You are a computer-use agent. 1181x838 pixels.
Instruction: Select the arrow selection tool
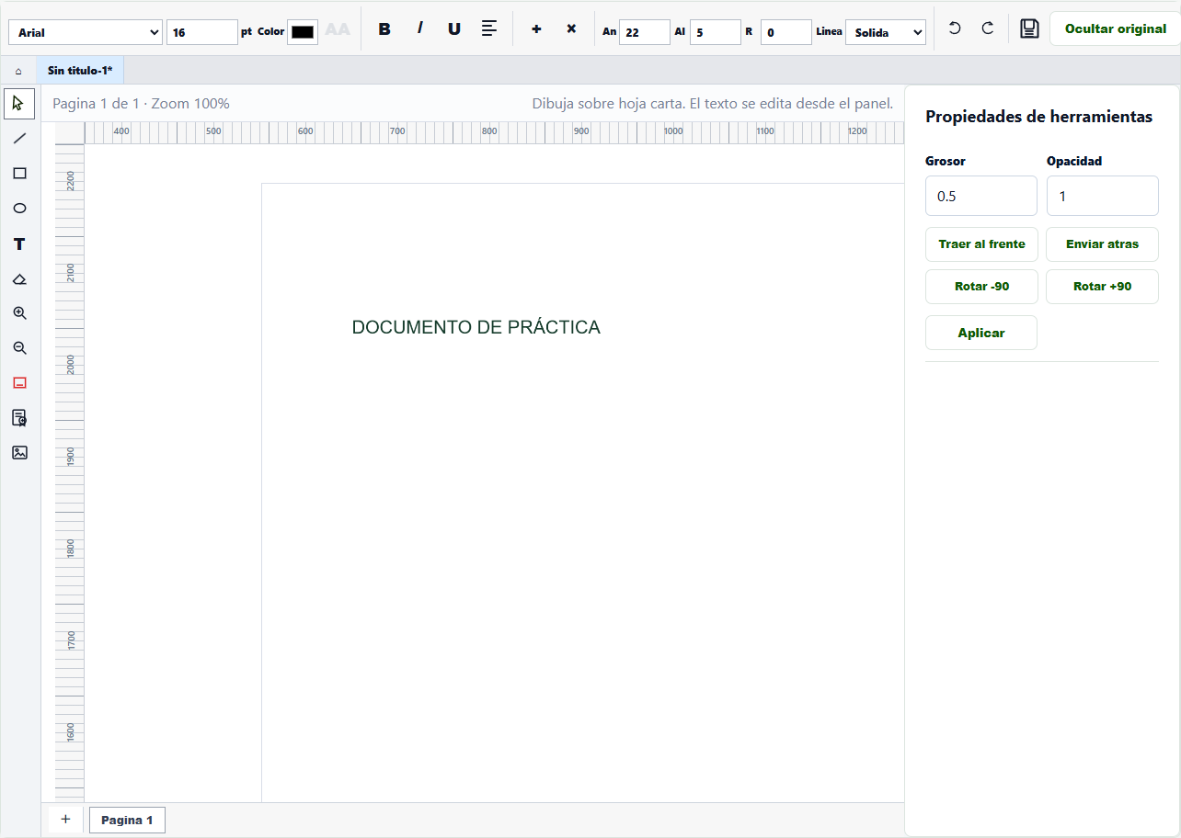(19, 104)
